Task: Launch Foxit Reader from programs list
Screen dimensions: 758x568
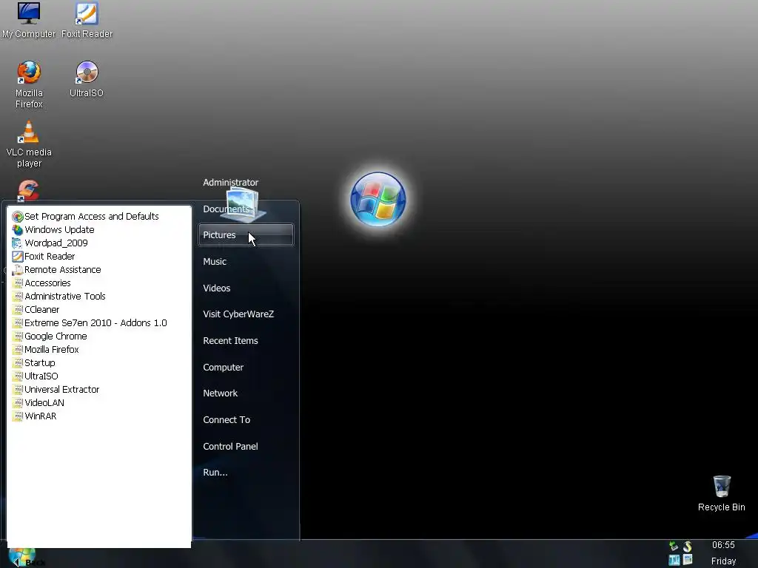Action: point(44,257)
